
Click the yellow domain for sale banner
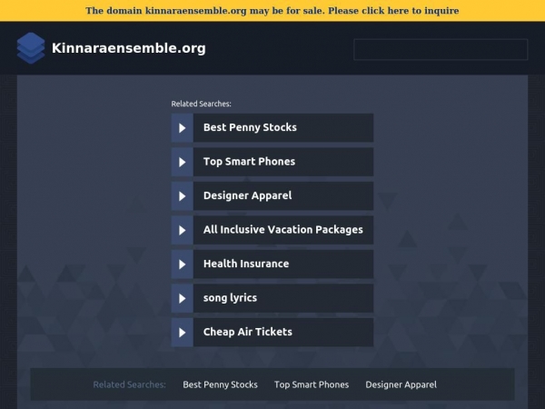272,10
